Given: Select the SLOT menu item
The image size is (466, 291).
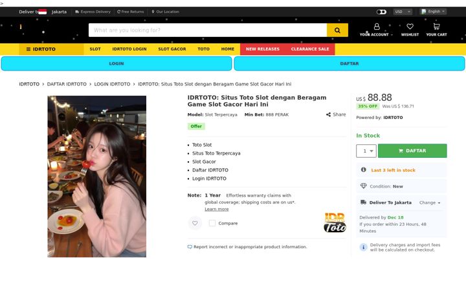Looking at the screenshot, I should click(x=95, y=49).
